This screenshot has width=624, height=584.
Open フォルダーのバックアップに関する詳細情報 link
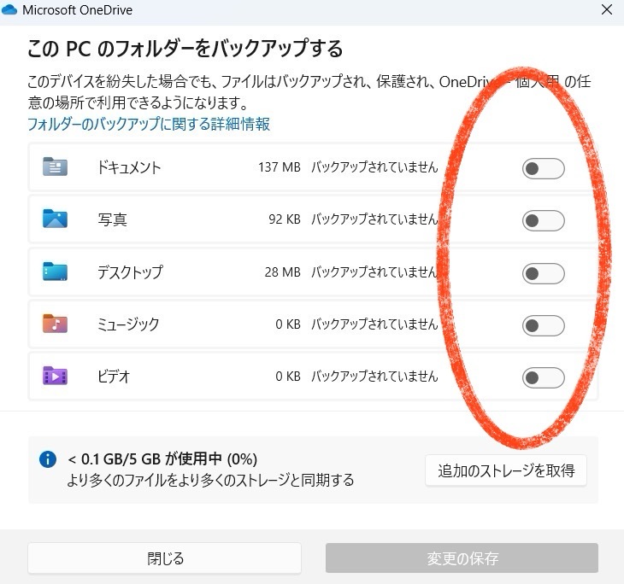click(x=149, y=125)
